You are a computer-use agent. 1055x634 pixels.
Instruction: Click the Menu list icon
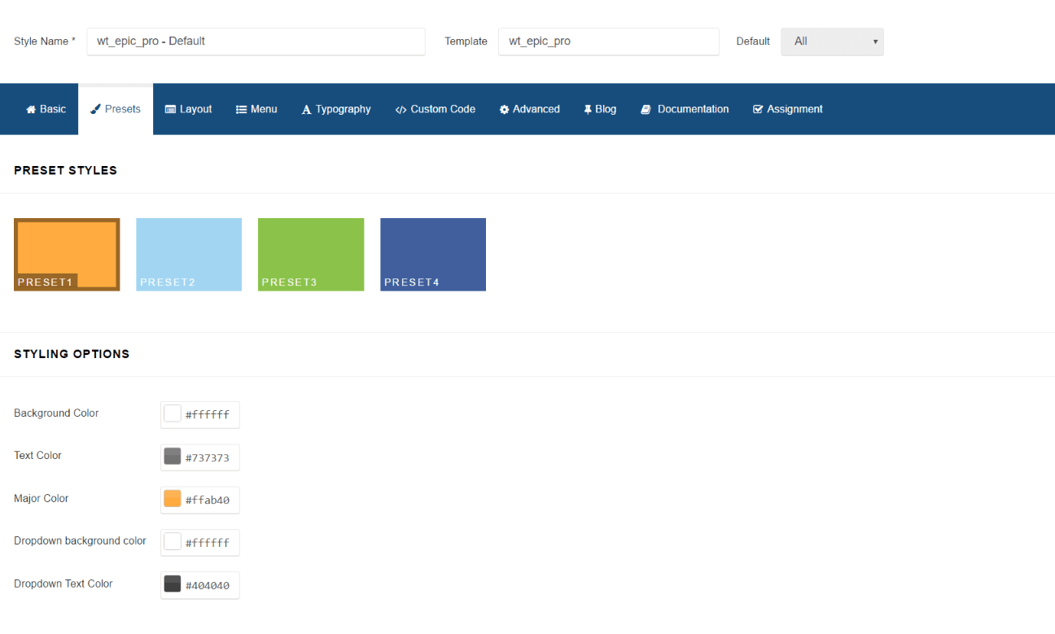239,108
